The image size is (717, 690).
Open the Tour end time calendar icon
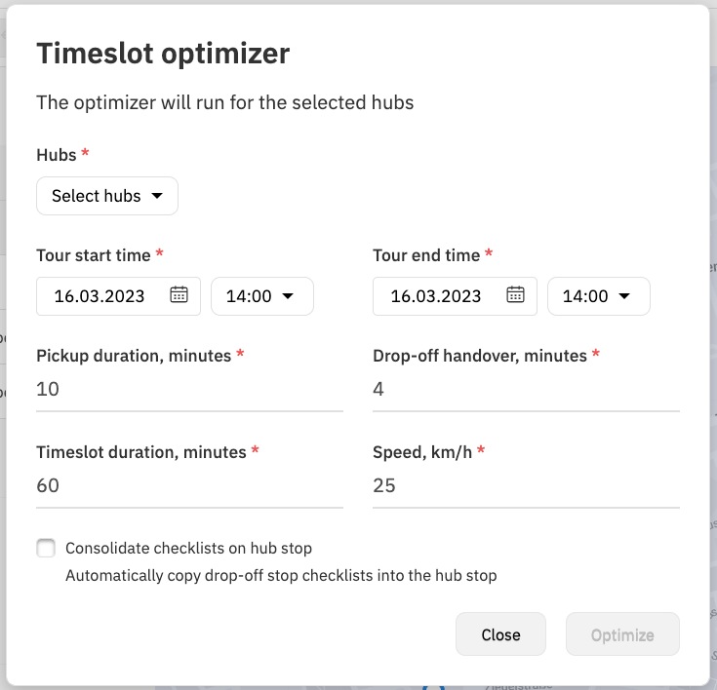515,294
